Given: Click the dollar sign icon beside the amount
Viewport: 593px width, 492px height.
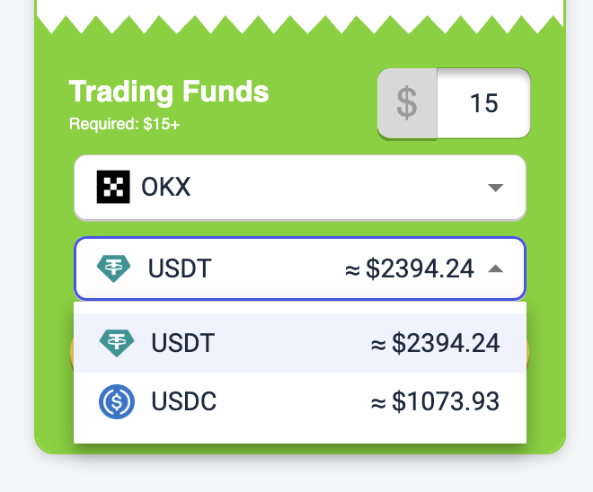Looking at the screenshot, I should point(407,103).
